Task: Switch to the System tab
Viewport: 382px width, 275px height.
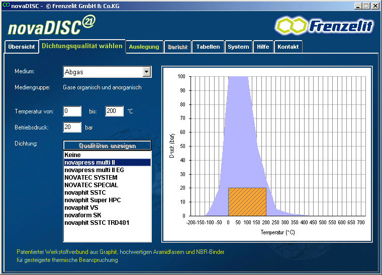Action: pos(238,47)
